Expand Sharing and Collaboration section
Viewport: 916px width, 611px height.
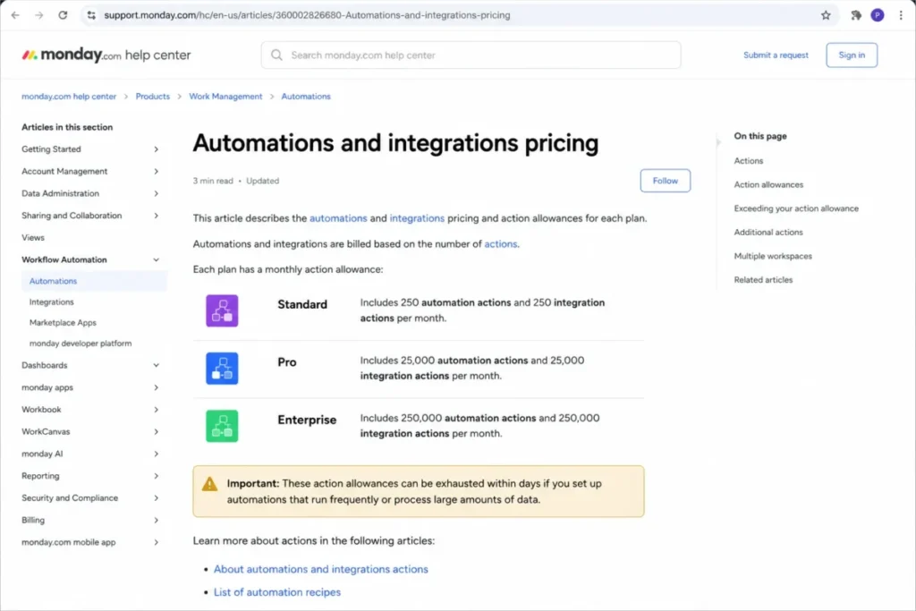pyautogui.click(x=156, y=216)
